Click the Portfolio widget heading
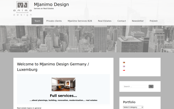The image size is (174, 109). pyautogui.click(x=129, y=102)
